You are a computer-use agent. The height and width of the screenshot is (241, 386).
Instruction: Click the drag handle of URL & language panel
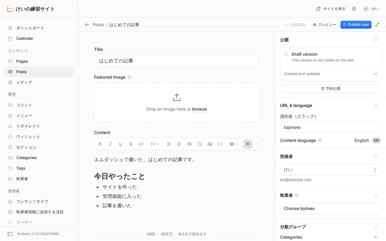click(x=376, y=105)
